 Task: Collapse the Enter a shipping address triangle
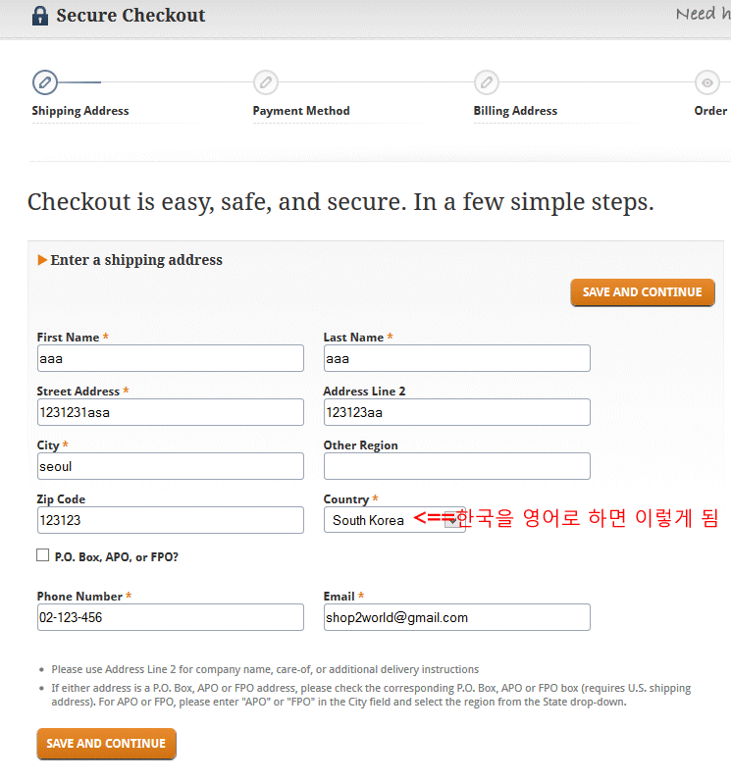[42, 260]
